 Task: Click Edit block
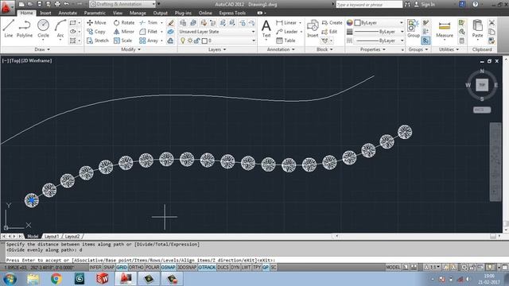tap(329, 32)
